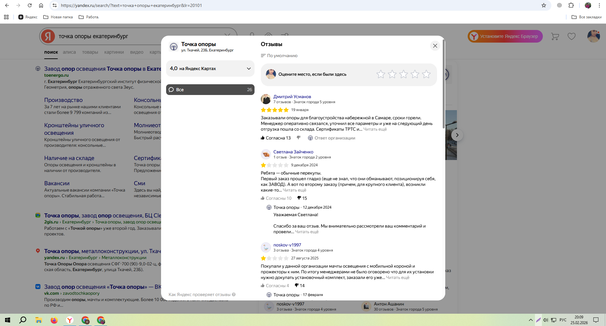Open Дмитрий Усманов's profile link
The image size is (606, 326).
point(292,97)
